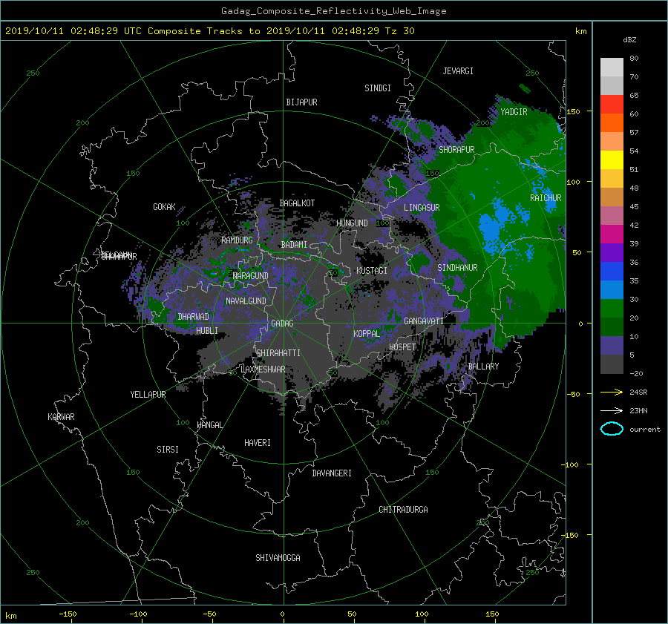Click the DHARWAD city label
The image size is (668, 624).
[x=193, y=317]
